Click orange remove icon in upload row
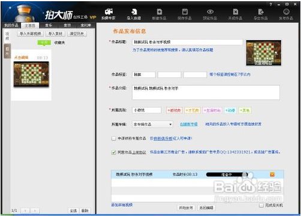The width and height of the screenshot is (301, 217). pyautogui.click(x=272, y=174)
